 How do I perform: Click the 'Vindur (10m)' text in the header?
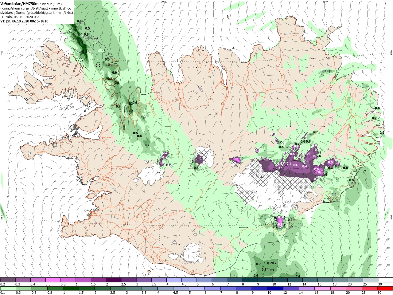pyautogui.click(x=52, y=4)
